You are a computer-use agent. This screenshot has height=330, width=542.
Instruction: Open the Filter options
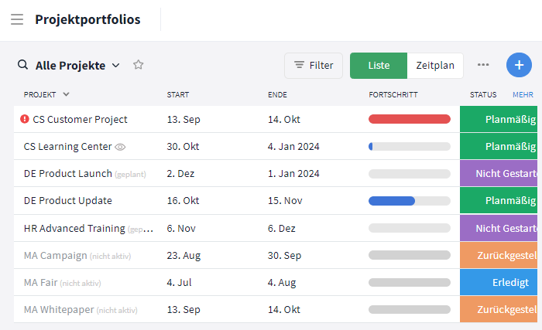(314, 66)
